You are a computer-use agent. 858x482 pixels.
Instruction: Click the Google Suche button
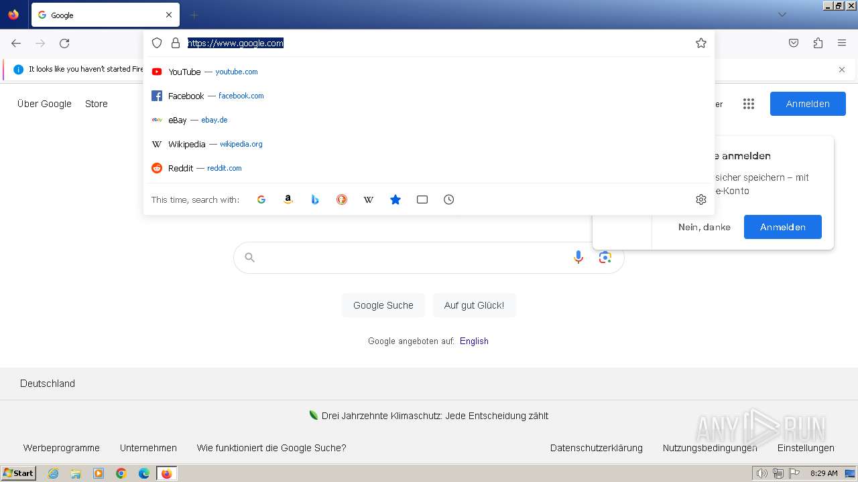(383, 305)
